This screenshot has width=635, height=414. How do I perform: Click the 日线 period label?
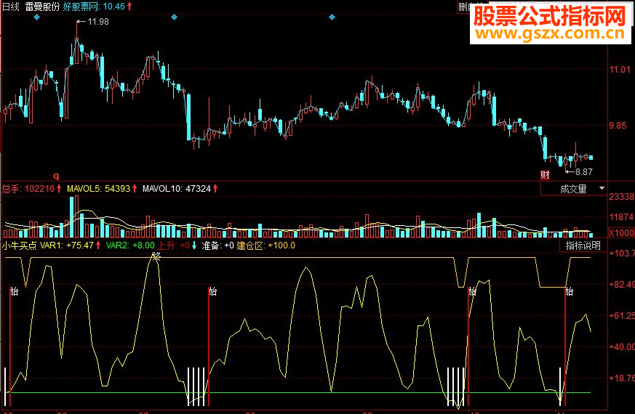click(10, 7)
